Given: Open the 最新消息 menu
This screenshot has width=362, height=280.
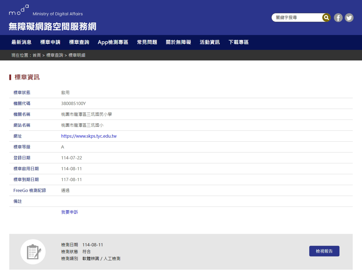Looking at the screenshot, I should click(21, 42).
